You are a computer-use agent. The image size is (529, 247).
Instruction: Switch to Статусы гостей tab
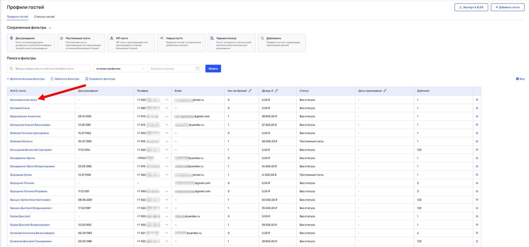click(x=44, y=17)
